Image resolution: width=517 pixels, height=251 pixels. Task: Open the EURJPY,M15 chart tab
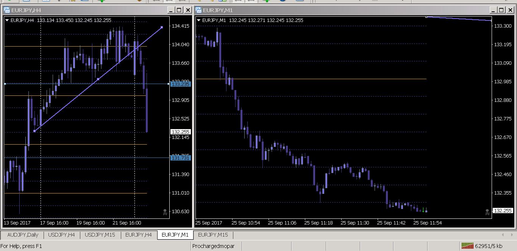click(x=213, y=235)
